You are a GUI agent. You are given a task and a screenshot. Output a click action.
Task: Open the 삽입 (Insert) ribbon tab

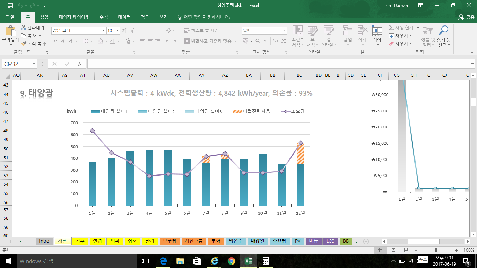coord(44,17)
